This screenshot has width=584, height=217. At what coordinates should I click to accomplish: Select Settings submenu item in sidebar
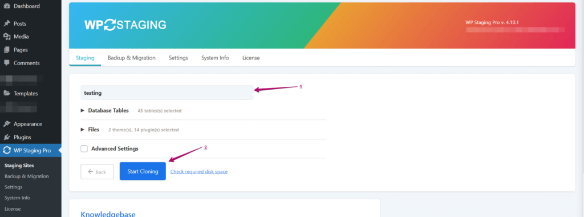coord(14,187)
